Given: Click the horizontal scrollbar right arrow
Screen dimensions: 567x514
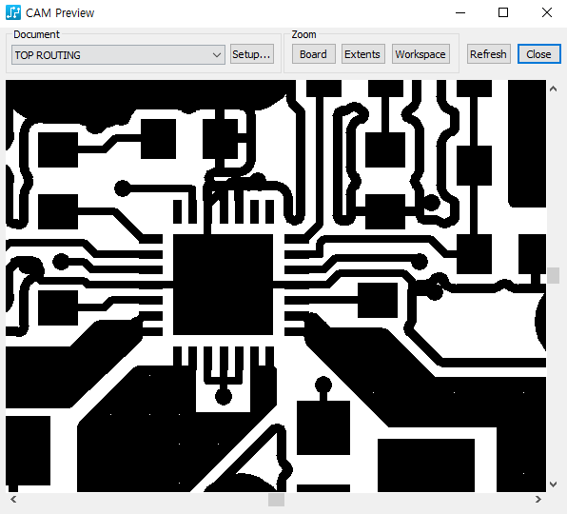Looking at the screenshot, I should (x=538, y=500).
